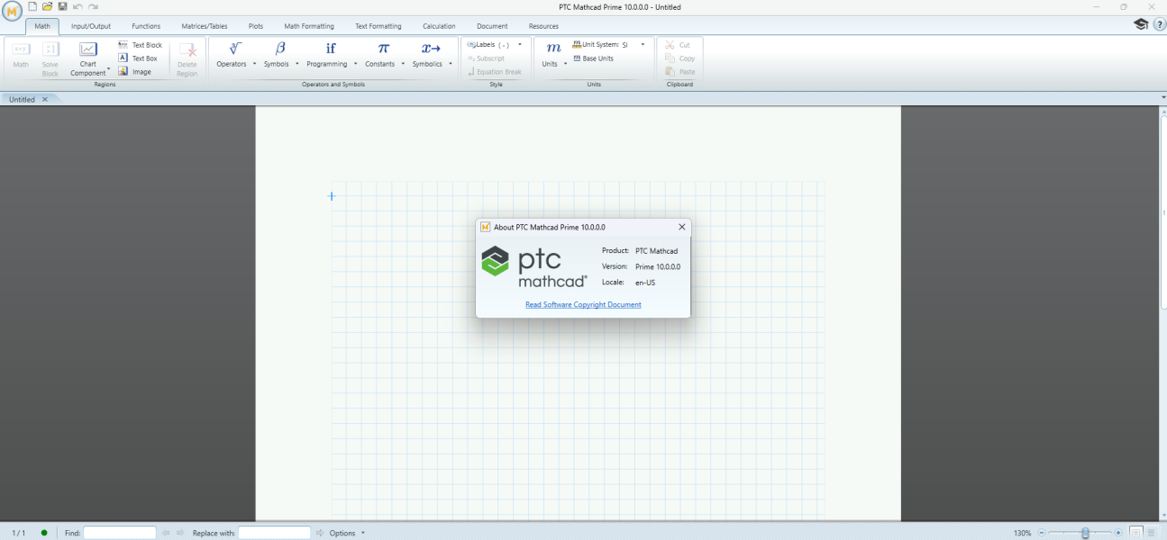
Task: Open the Calculation ribbon tab
Action: tap(439, 26)
